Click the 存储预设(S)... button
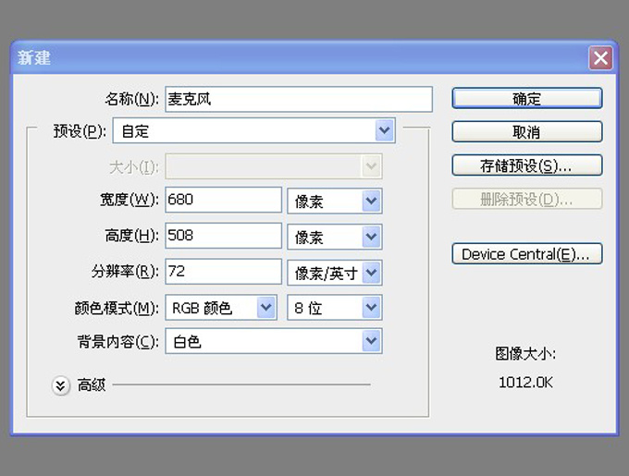This screenshot has height=476, width=629. 526,165
